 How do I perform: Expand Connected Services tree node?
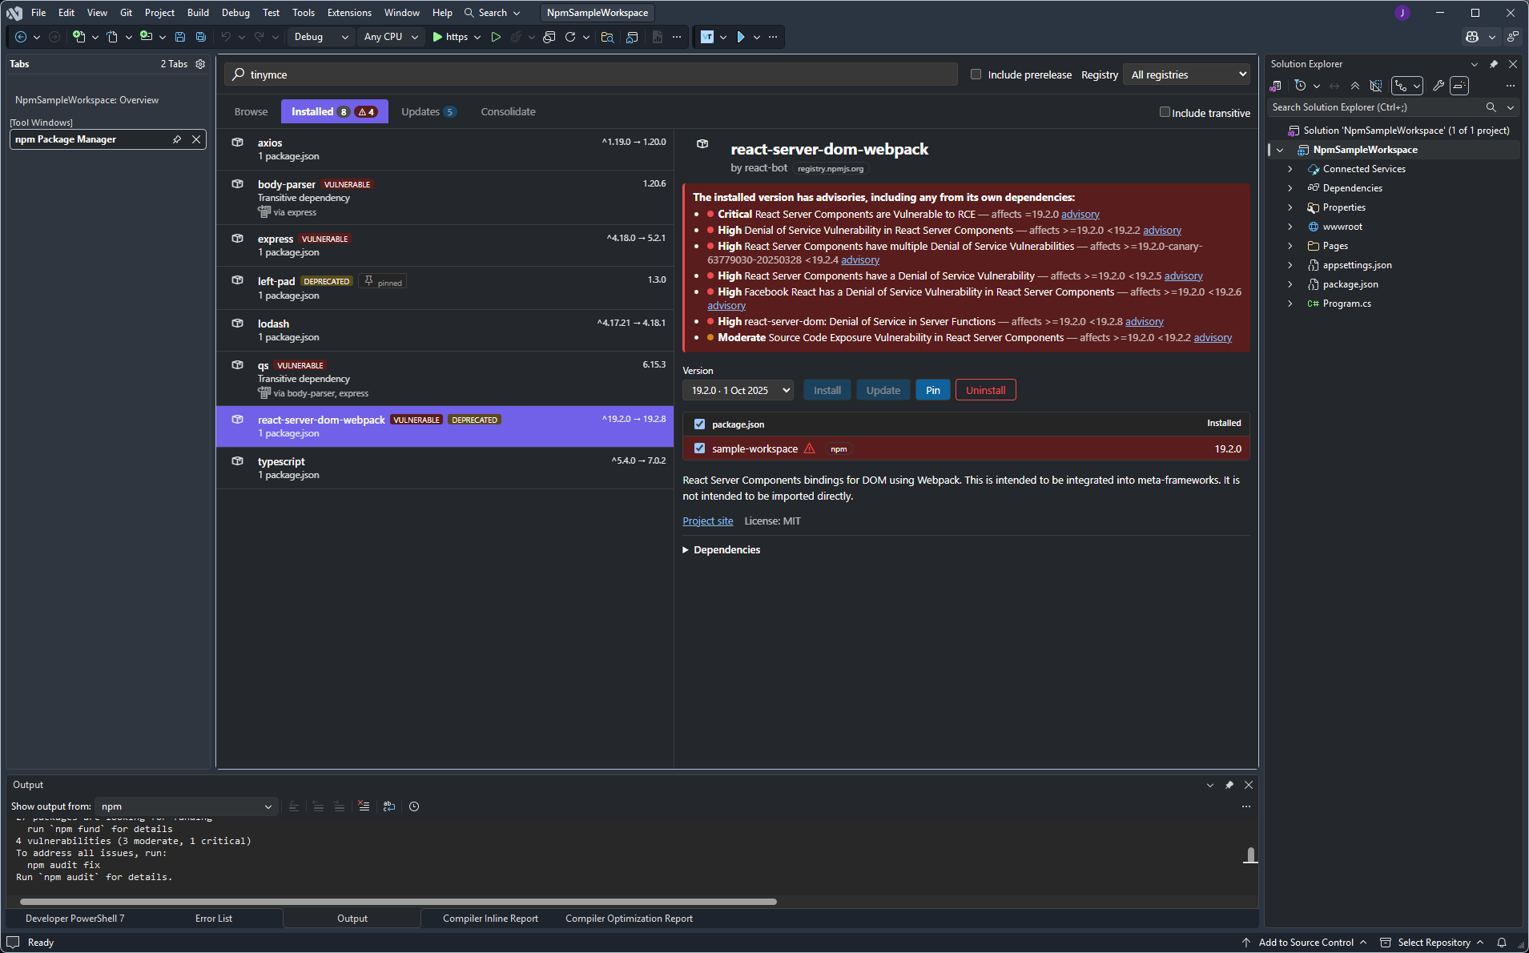pyautogui.click(x=1290, y=169)
